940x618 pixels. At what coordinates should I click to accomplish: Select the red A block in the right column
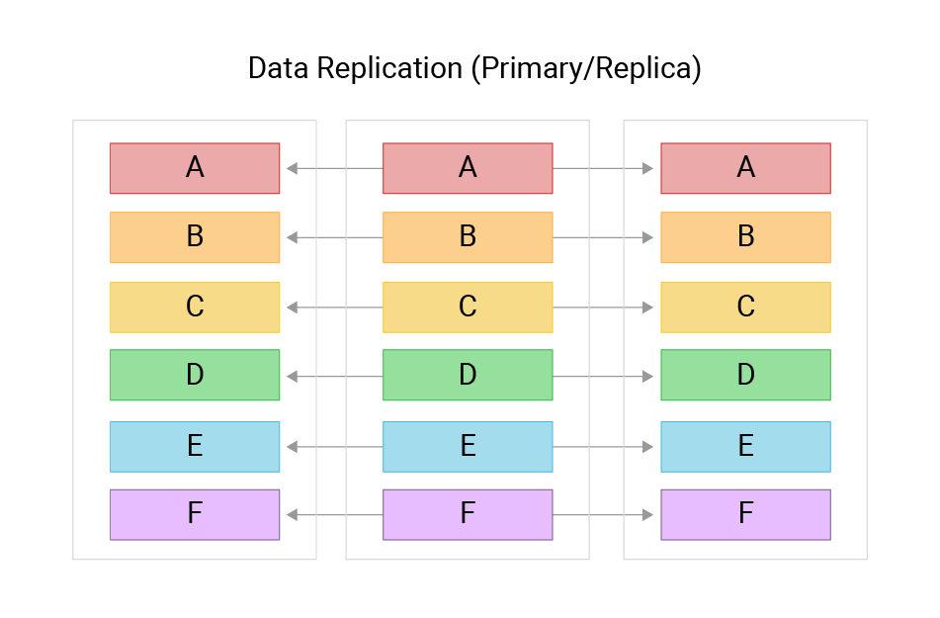tap(745, 168)
